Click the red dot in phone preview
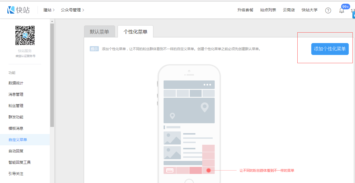This screenshot has height=183, width=355. tap(208, 170)
